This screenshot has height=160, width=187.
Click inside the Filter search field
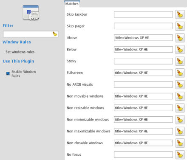pos(28,34)
